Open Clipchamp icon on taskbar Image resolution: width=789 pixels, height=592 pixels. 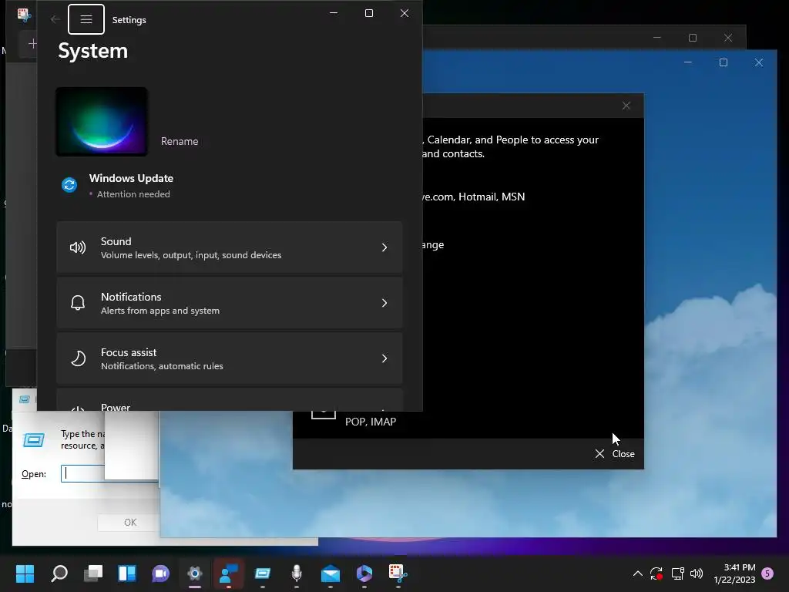pyautogui.click(x=364, y=573)
